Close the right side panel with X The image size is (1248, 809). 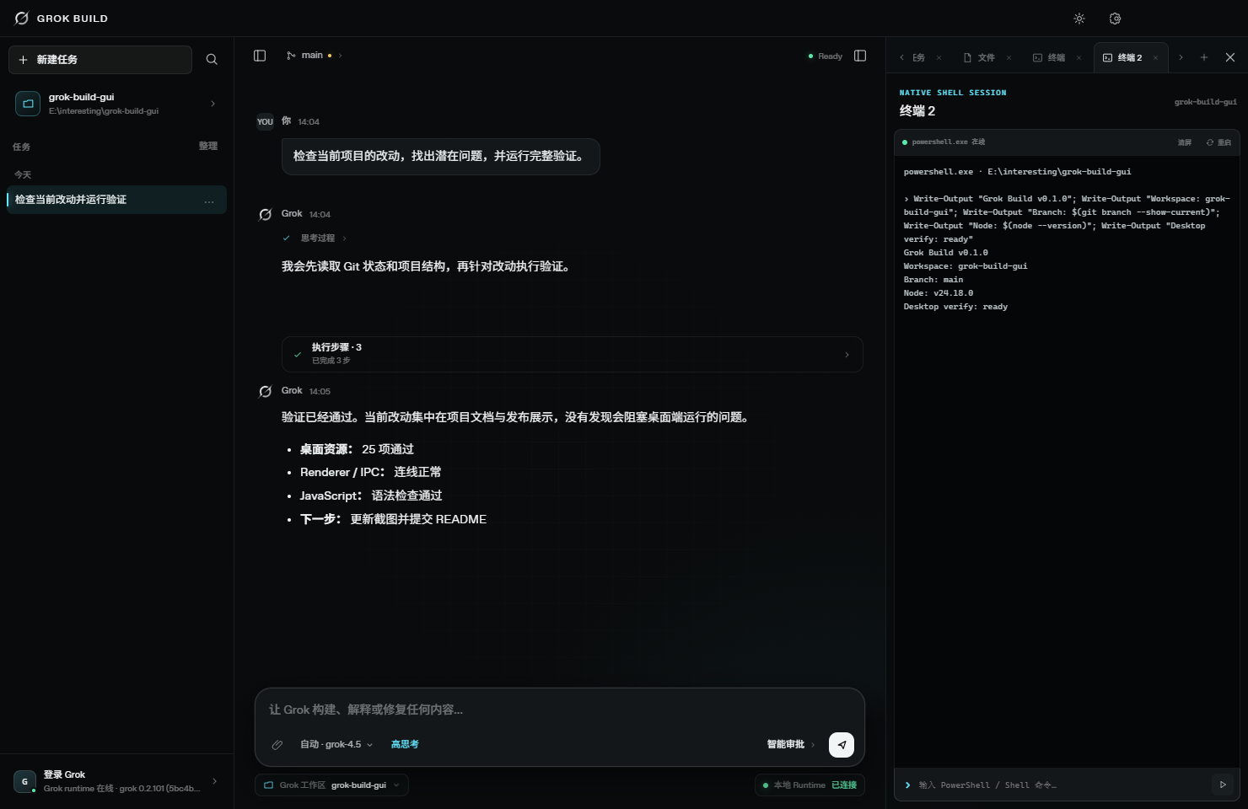pos(1230,57)
